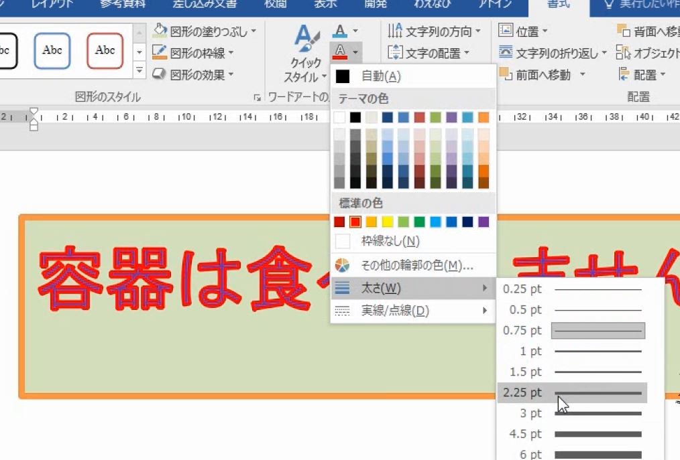The height and width of the screenshot is (460, 680).
Task: Select 1.5 pt line weight
Action: 573,372
